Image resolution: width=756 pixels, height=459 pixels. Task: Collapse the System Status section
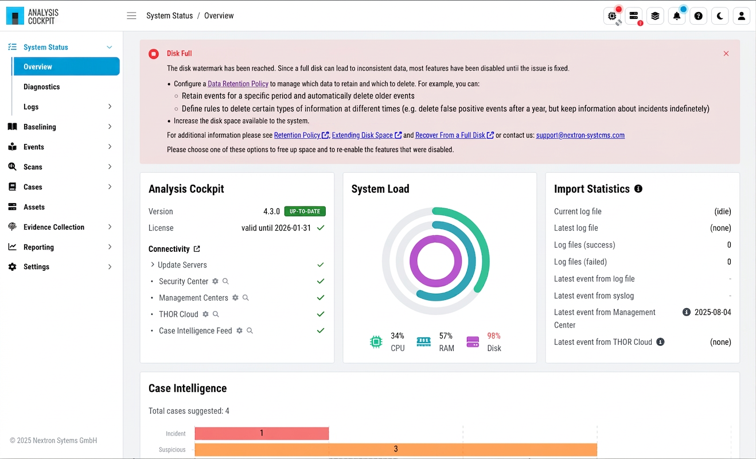[110, 47]
